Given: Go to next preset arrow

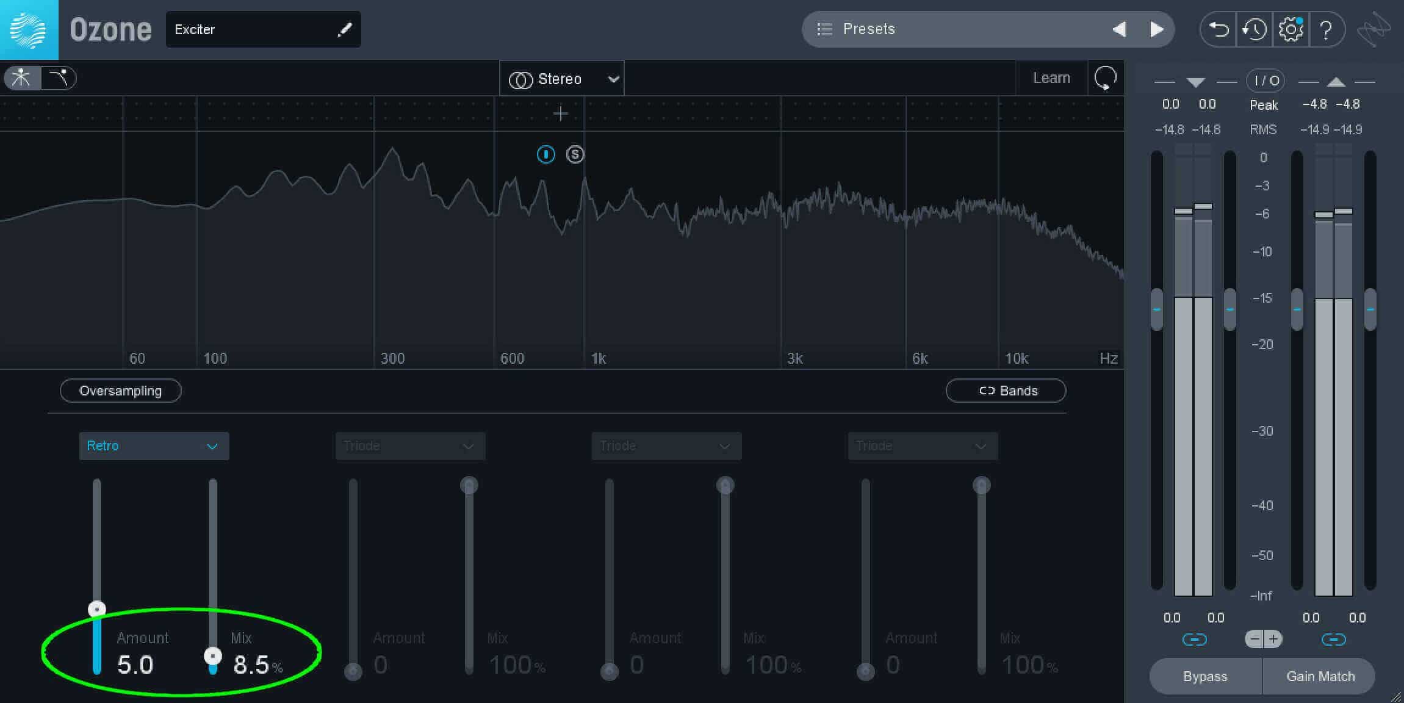Looking at the screenshot, I should (x=1156, y=29).
